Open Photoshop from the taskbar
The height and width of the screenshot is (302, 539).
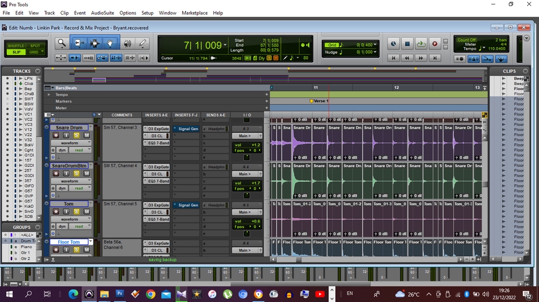[x=120, y=294]
